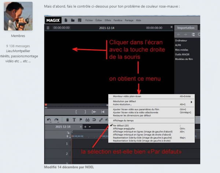Switch to the Importation tab
Image resolution: width=220 pixels, height=173 pixels.
pos(186,28)
